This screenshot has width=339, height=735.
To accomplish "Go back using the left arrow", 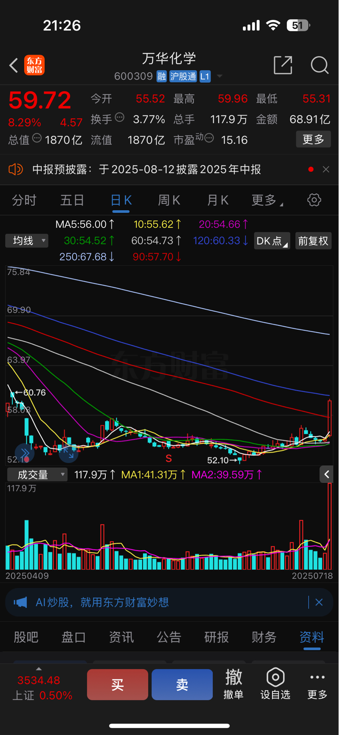I will pyautogui.click(x=14, y=65).
